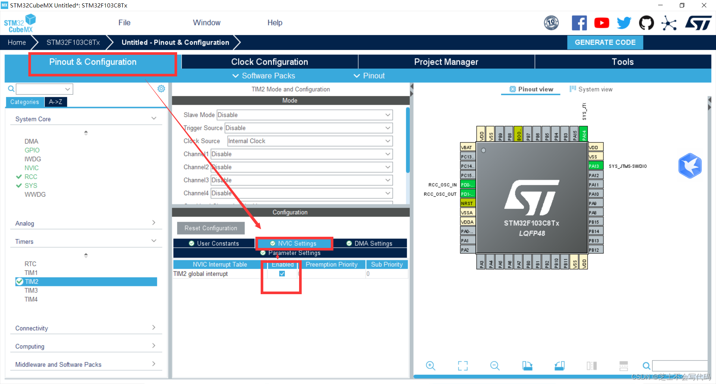Screen dimensions: 716x384
Task: Click the ST community network icon
Action: [x=669, y=23]
